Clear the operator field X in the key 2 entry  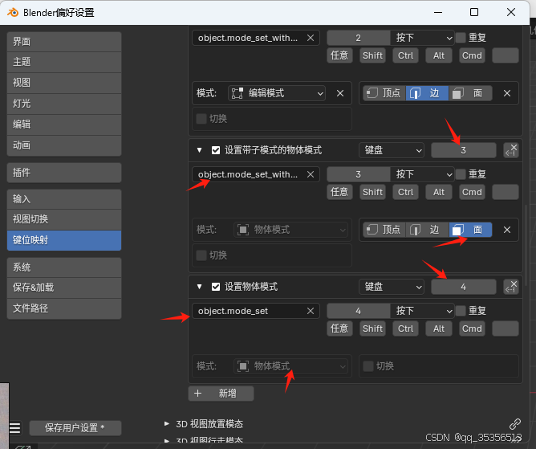pyautogui.click(x=310, y=38)
